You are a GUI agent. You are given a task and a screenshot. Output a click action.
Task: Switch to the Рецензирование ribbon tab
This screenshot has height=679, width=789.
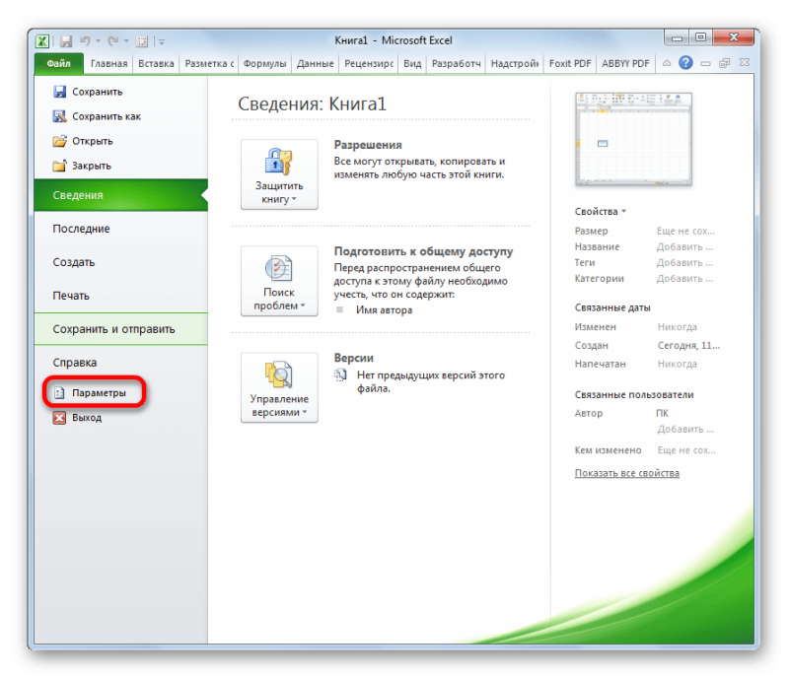click(x=369, y=63)
